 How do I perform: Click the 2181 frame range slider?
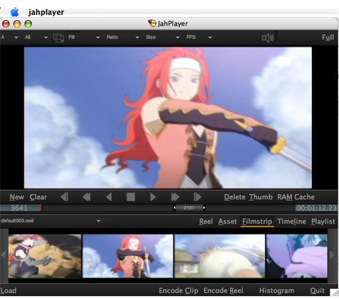click(x=189, y=208)
